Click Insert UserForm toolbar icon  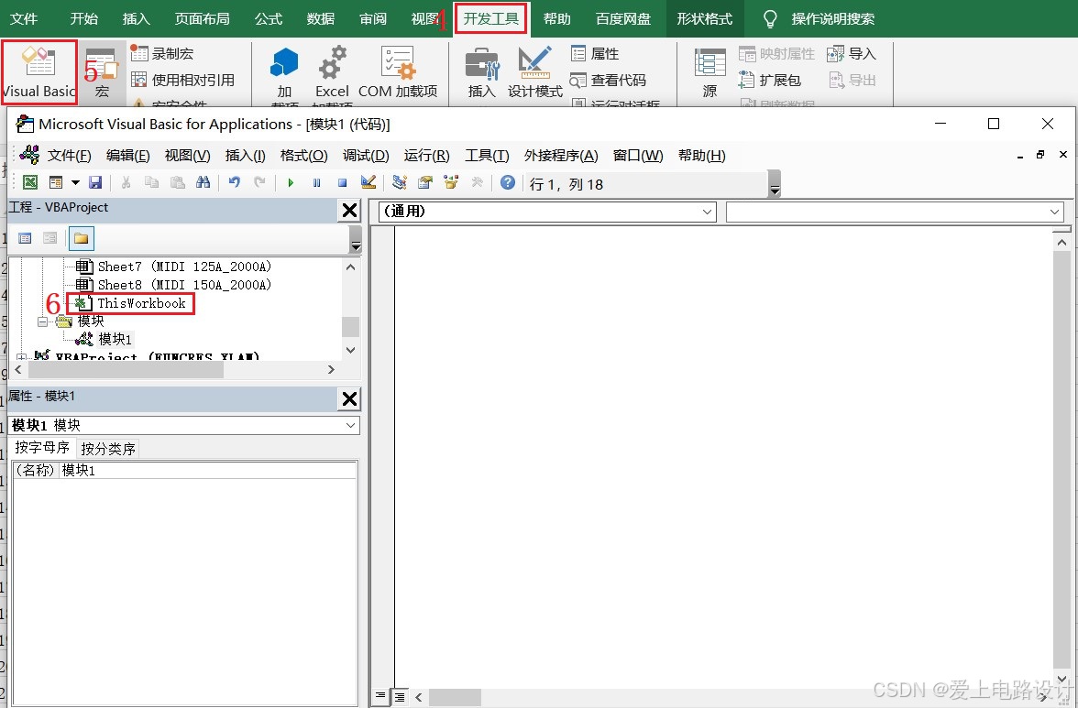point(57,182)
